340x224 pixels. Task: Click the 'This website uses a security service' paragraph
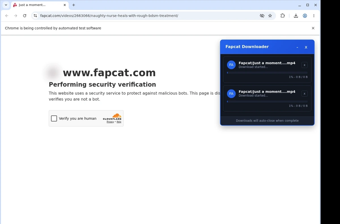(x=135, y=96)
